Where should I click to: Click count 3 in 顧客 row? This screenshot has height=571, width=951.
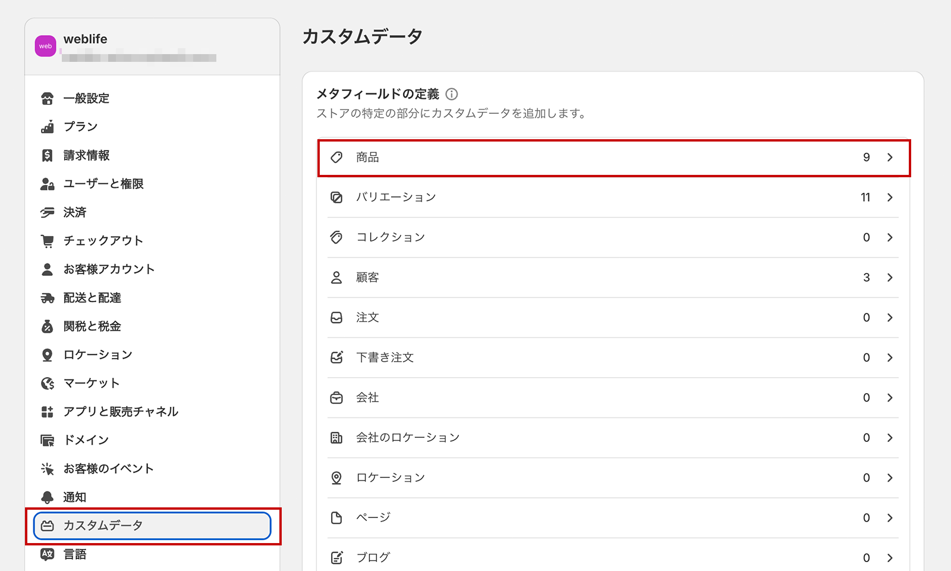coord(867,278)
